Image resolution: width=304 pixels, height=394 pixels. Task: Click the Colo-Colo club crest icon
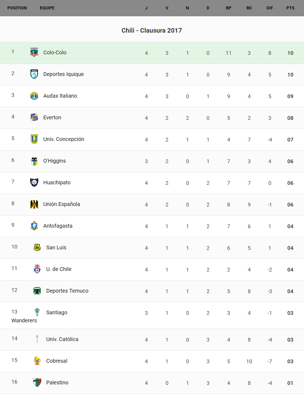34,52
